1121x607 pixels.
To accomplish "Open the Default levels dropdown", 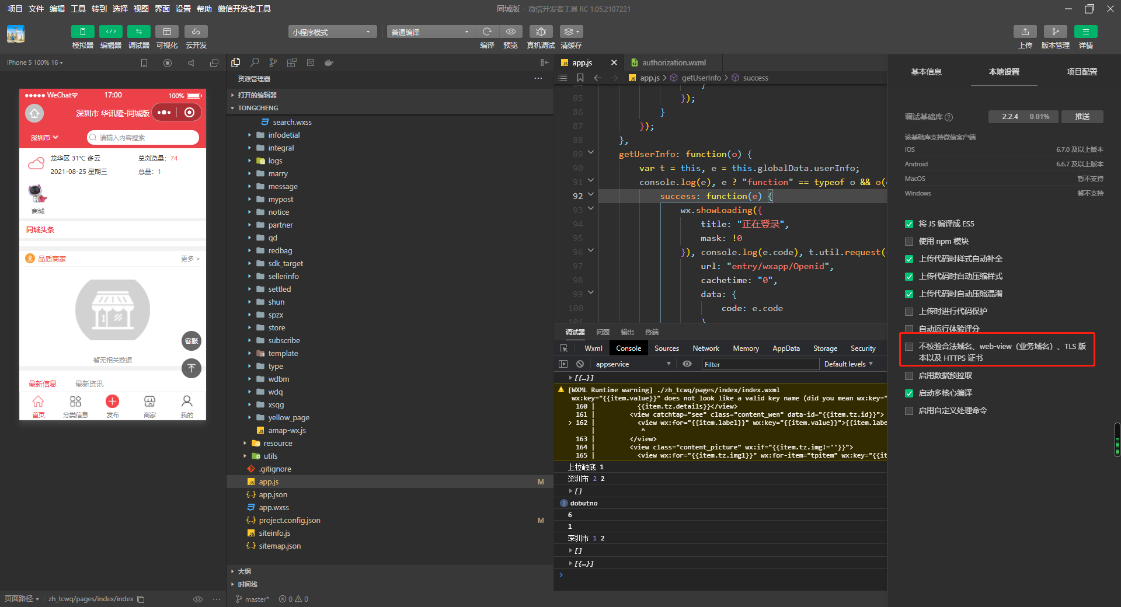I will [x=848, y=364].
